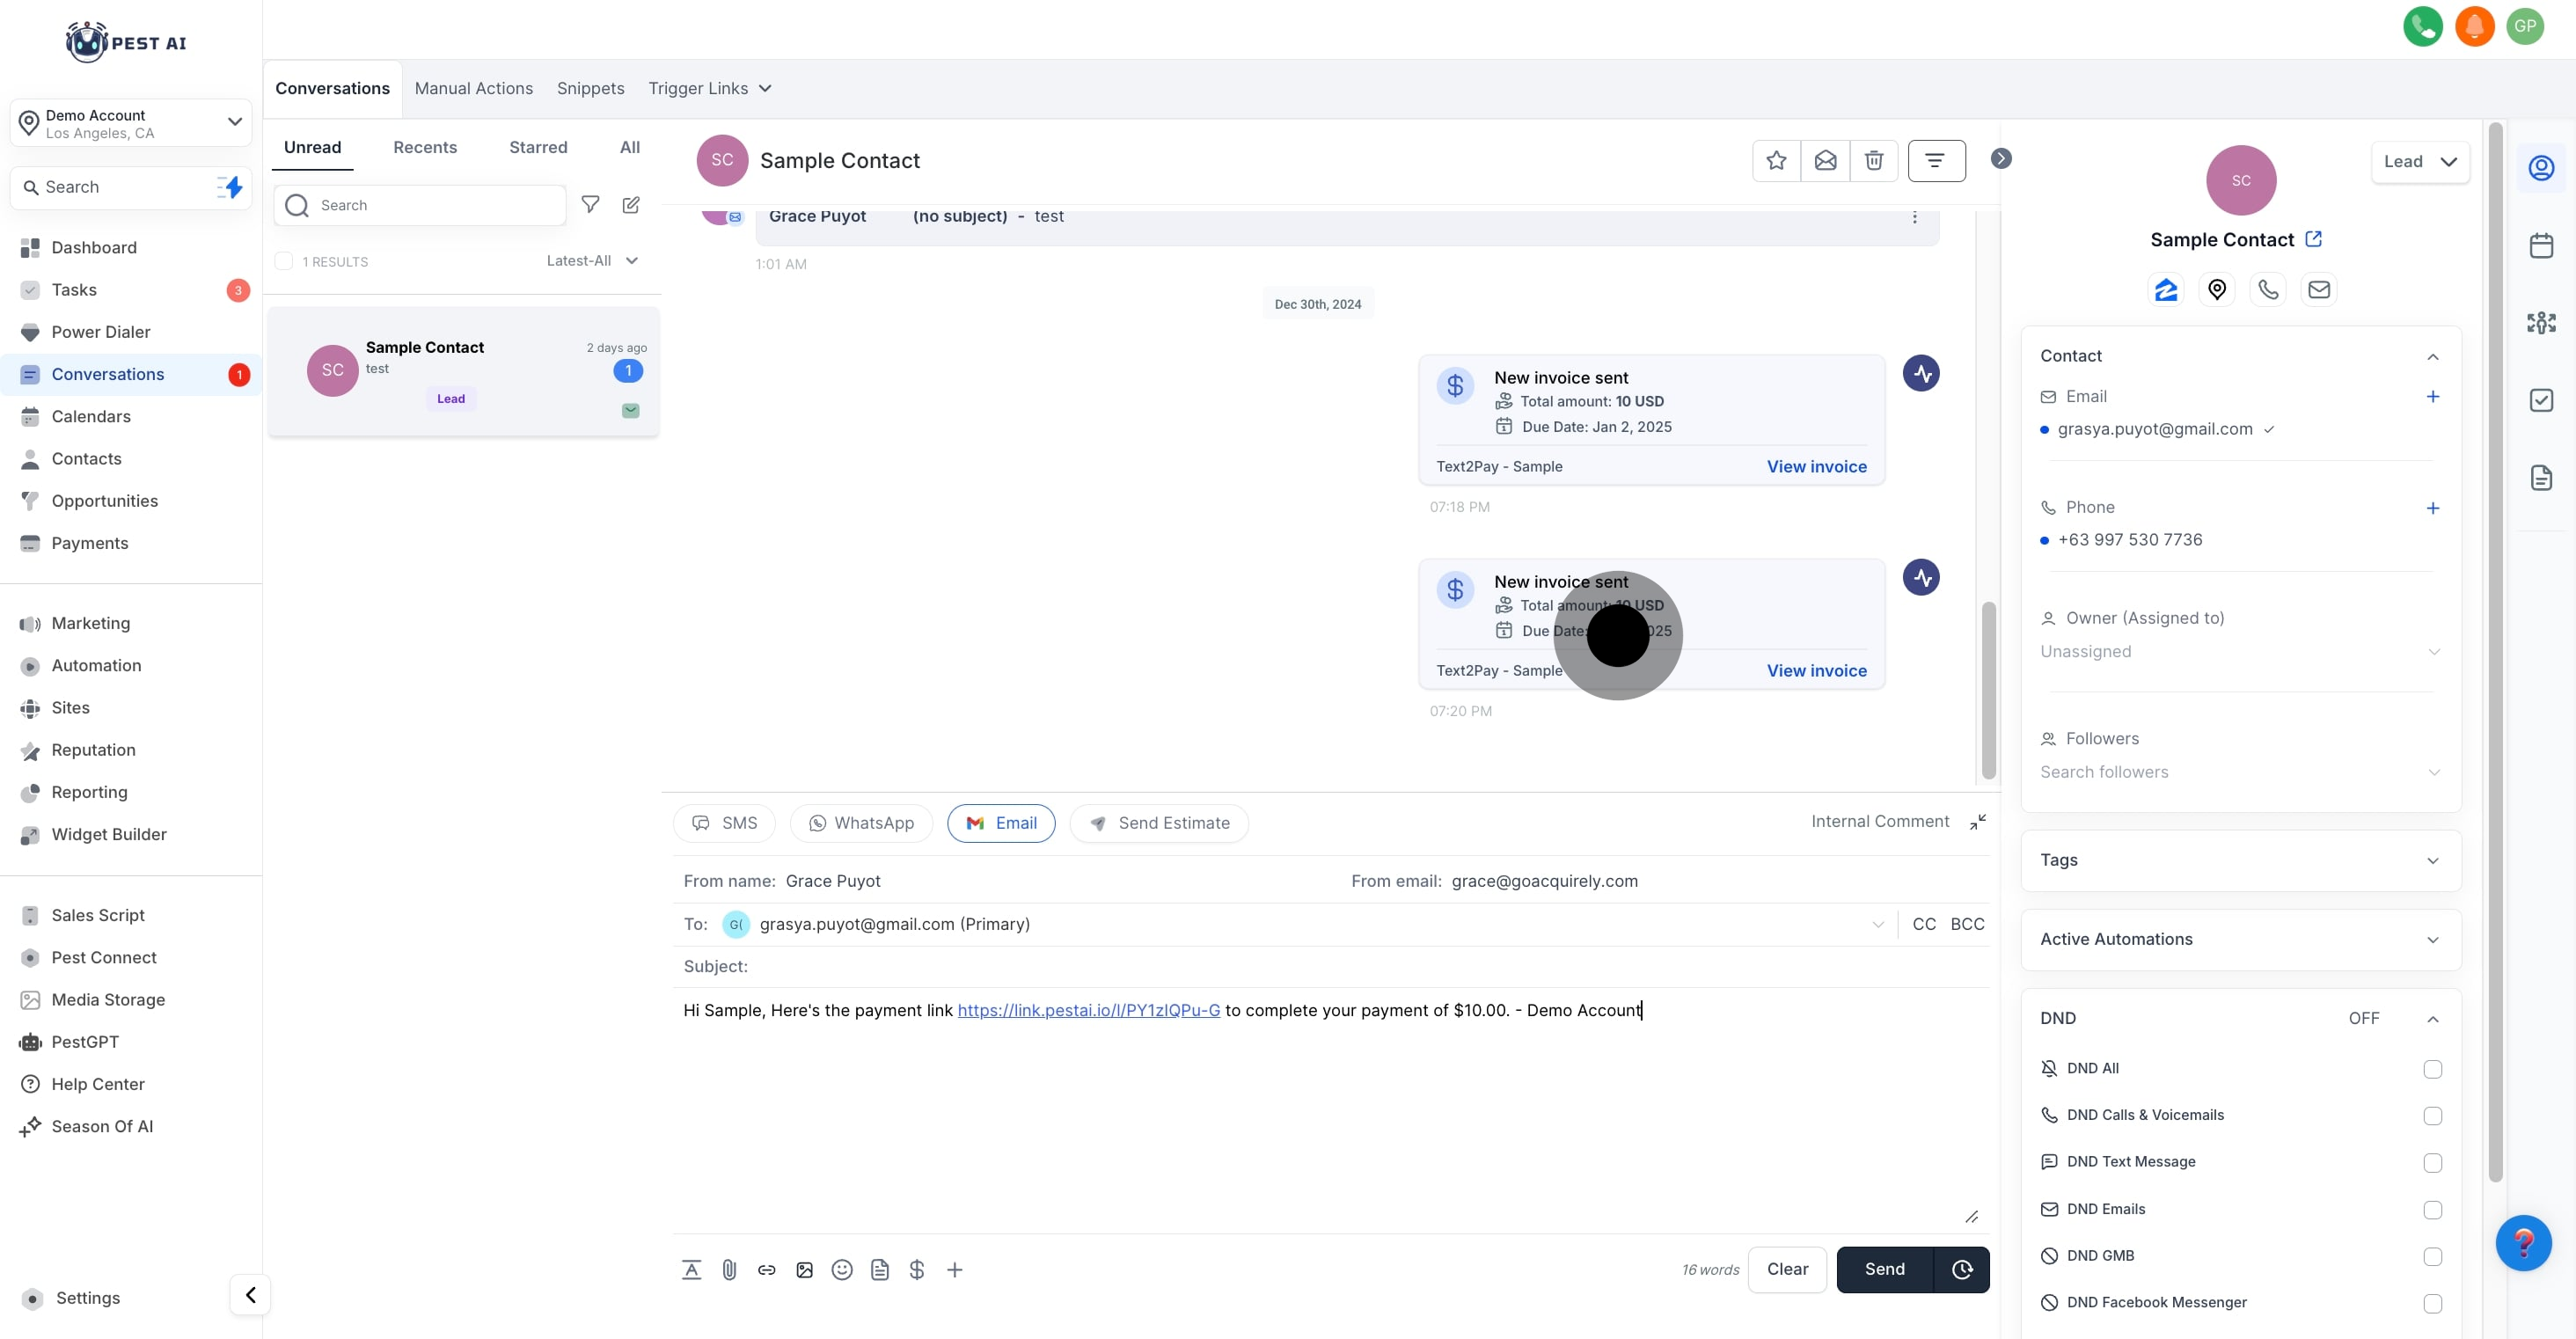Click the dollar sign payment icon in toolbar

coord(917,1270)
